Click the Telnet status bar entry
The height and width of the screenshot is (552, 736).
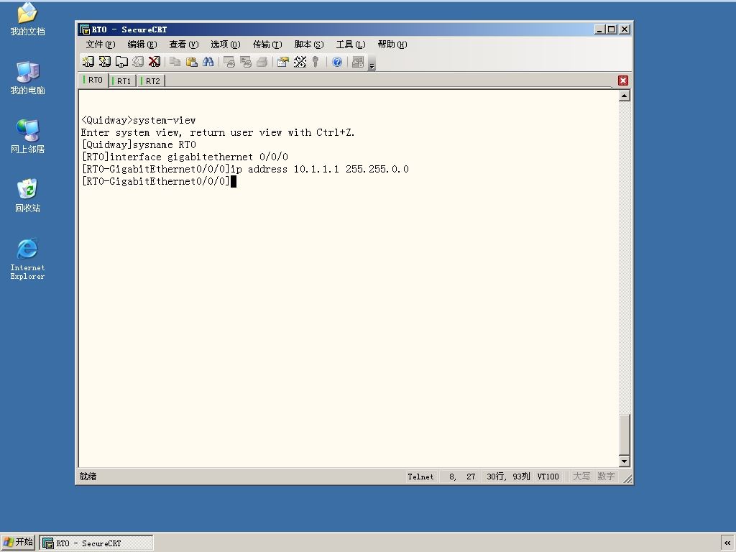[420, 477]
